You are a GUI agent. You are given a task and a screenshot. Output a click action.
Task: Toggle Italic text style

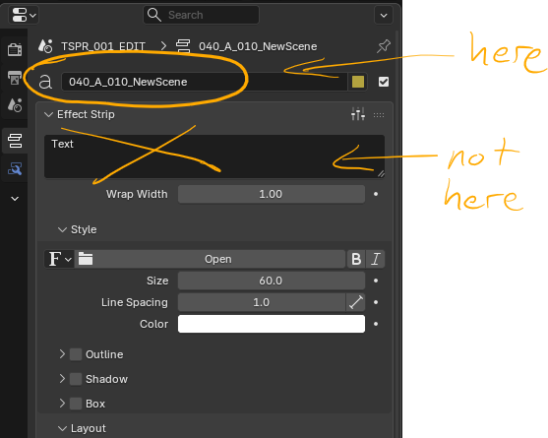coord(376,259)
